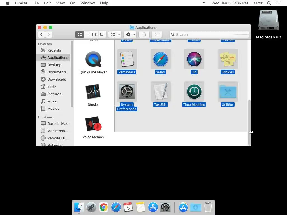Select Macintosh HD in the sidebar
287x215 pixels.
tap(53, 131)
